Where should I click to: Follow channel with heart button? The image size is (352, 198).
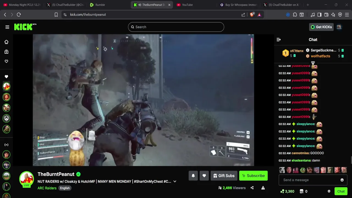tap(204, 176)
